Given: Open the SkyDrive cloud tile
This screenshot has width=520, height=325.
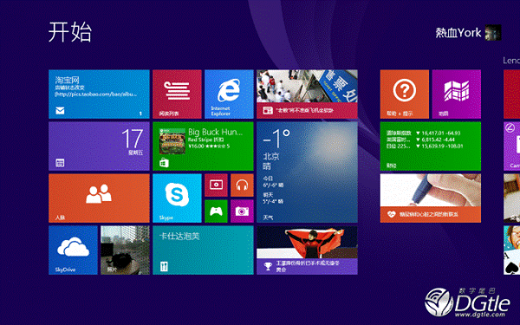Looking at the screenshot, I should point(73,250).
